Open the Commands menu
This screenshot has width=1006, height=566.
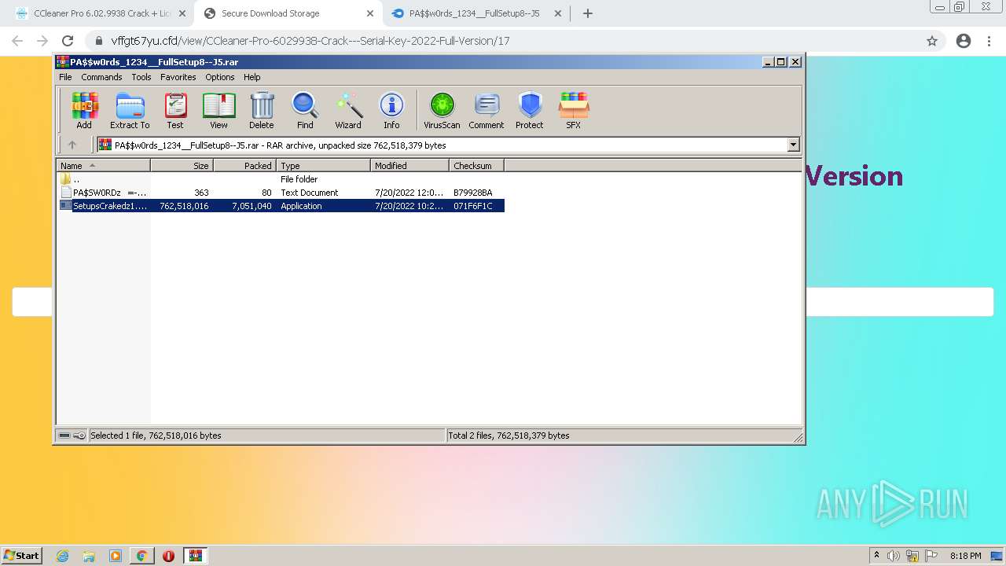101,77
